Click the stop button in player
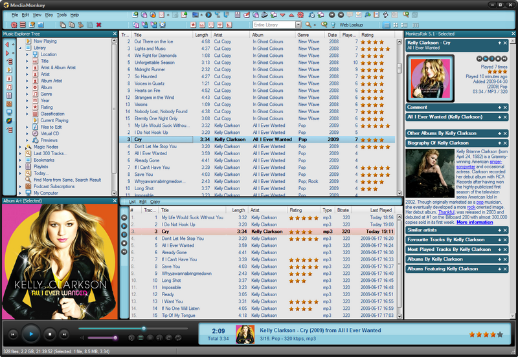This screenshot has width=518, height=357. pos(50,334)
